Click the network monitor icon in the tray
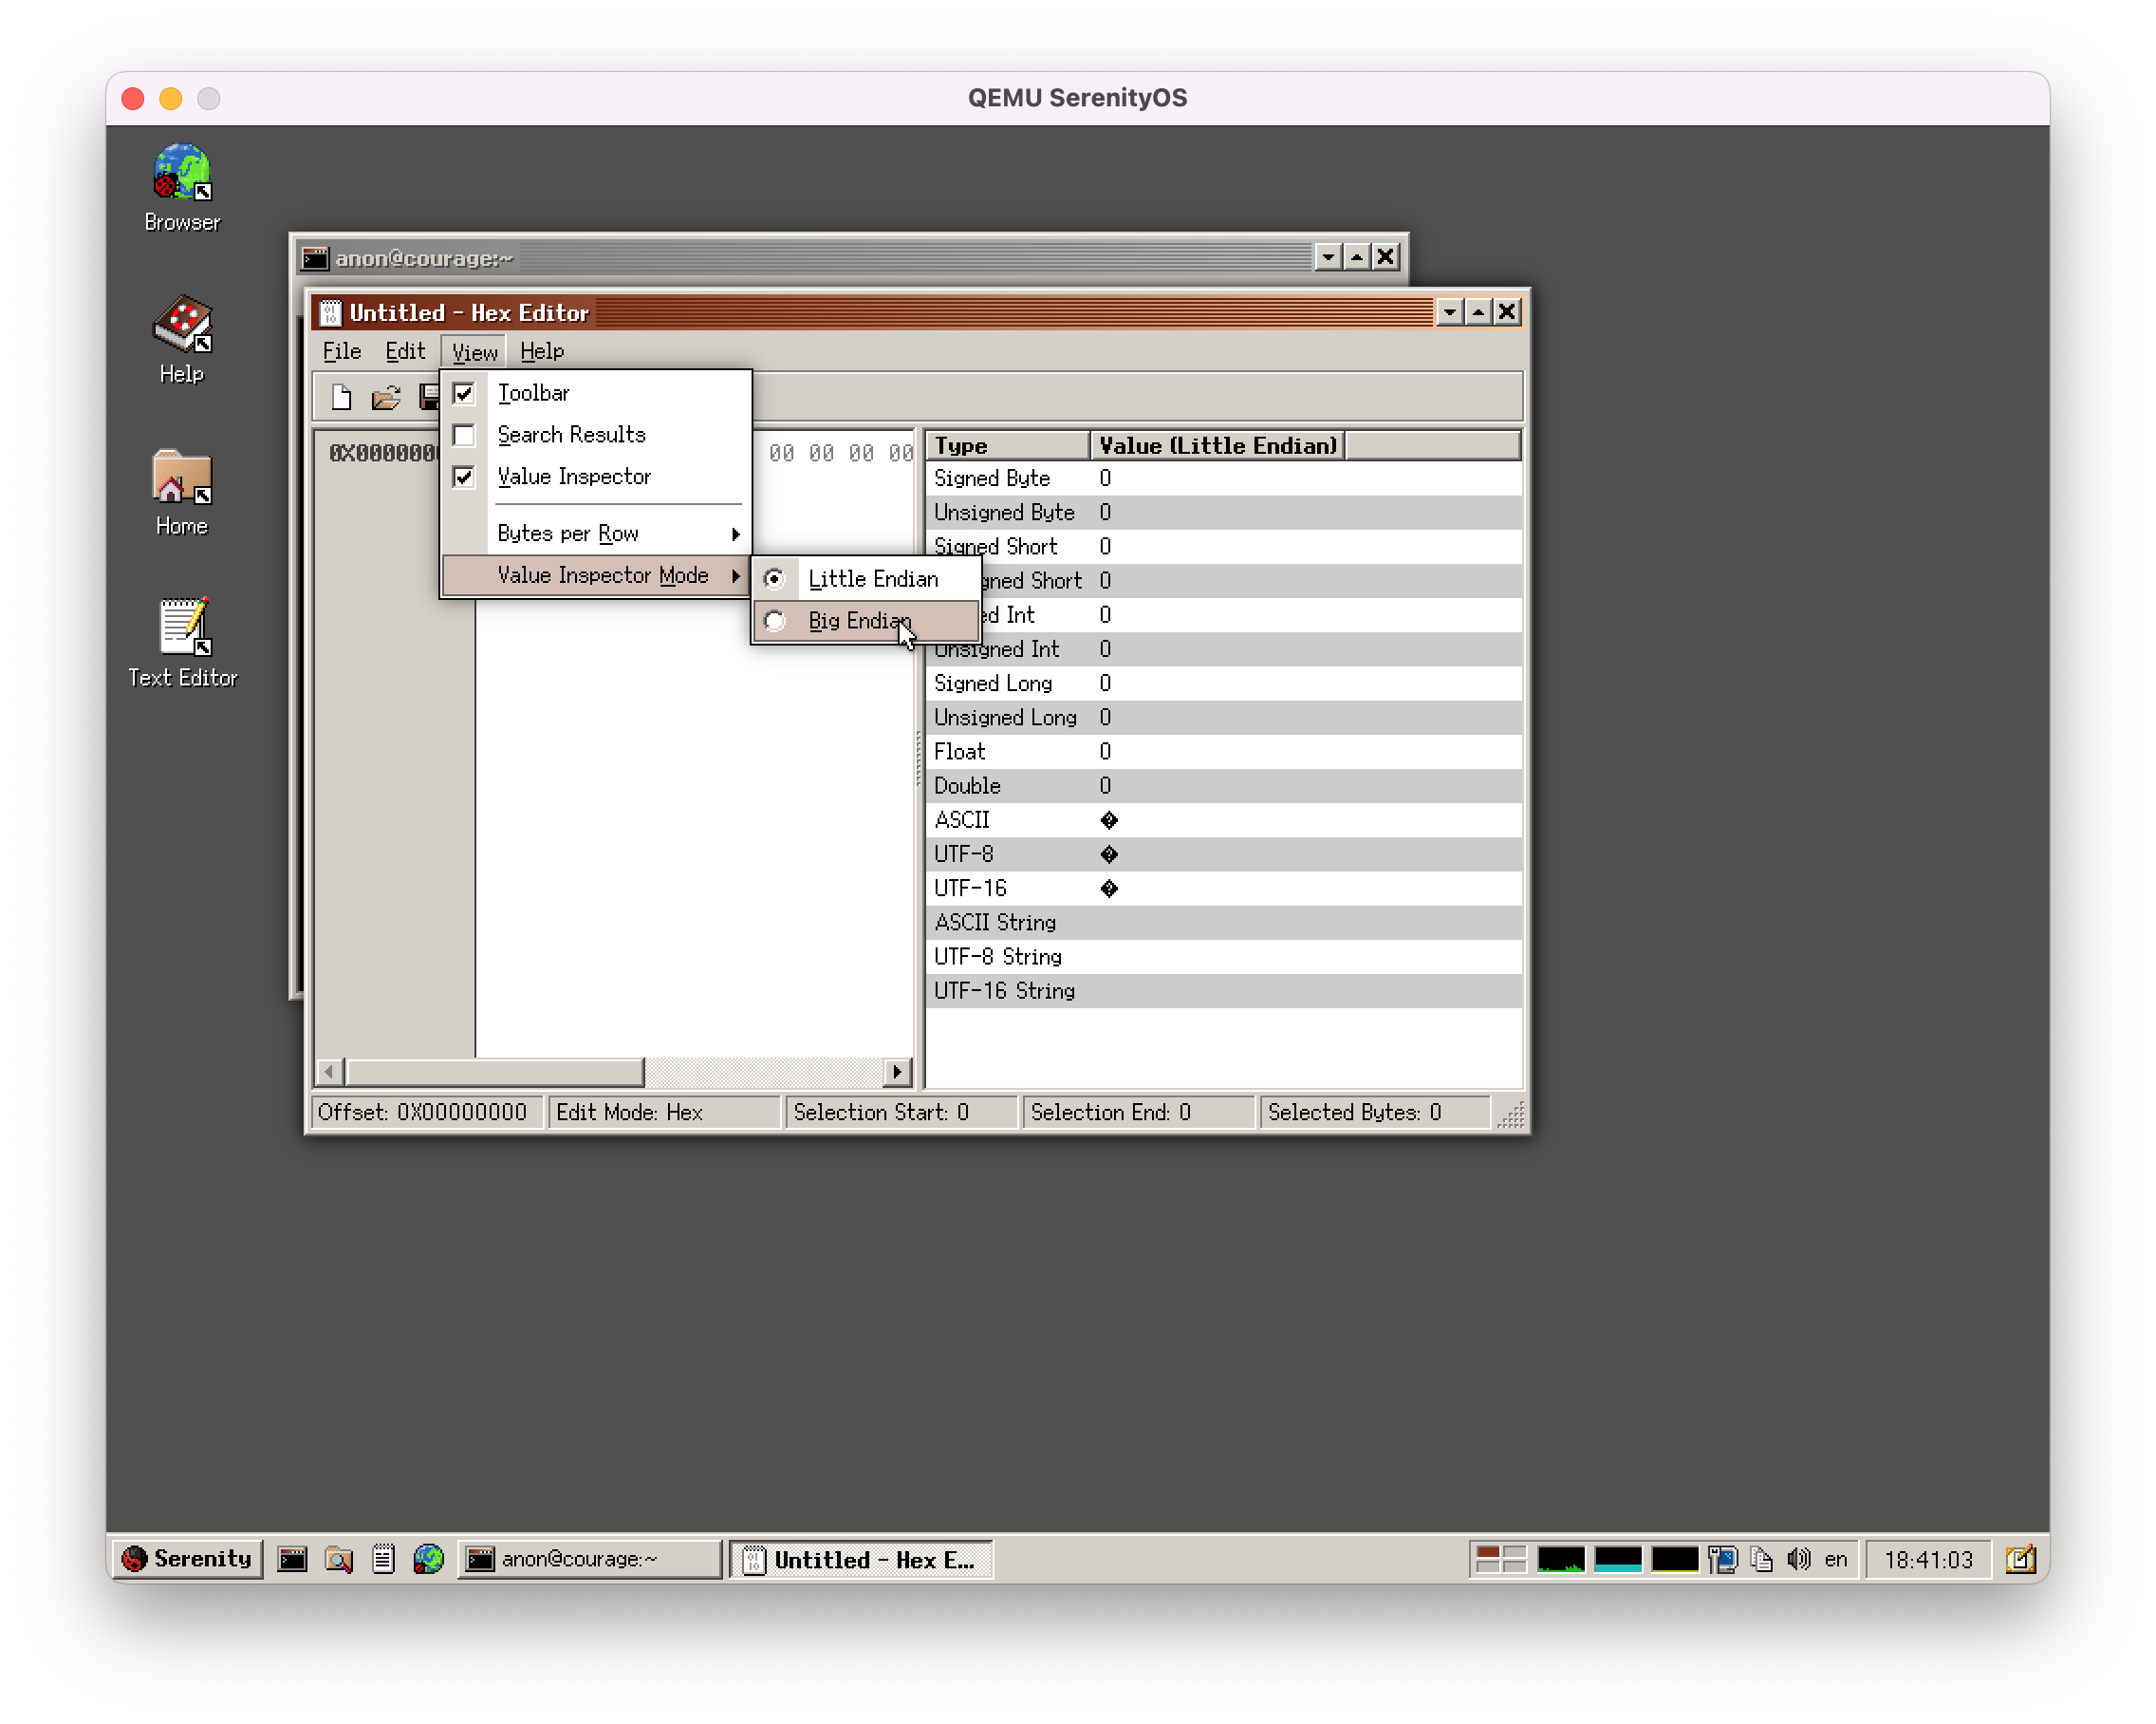 pyautogui.click(x=1723, y=1558)
